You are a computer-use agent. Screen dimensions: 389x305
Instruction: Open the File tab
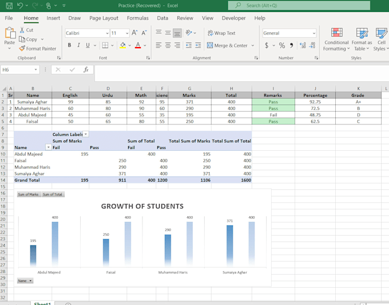(x=9, y=18)
